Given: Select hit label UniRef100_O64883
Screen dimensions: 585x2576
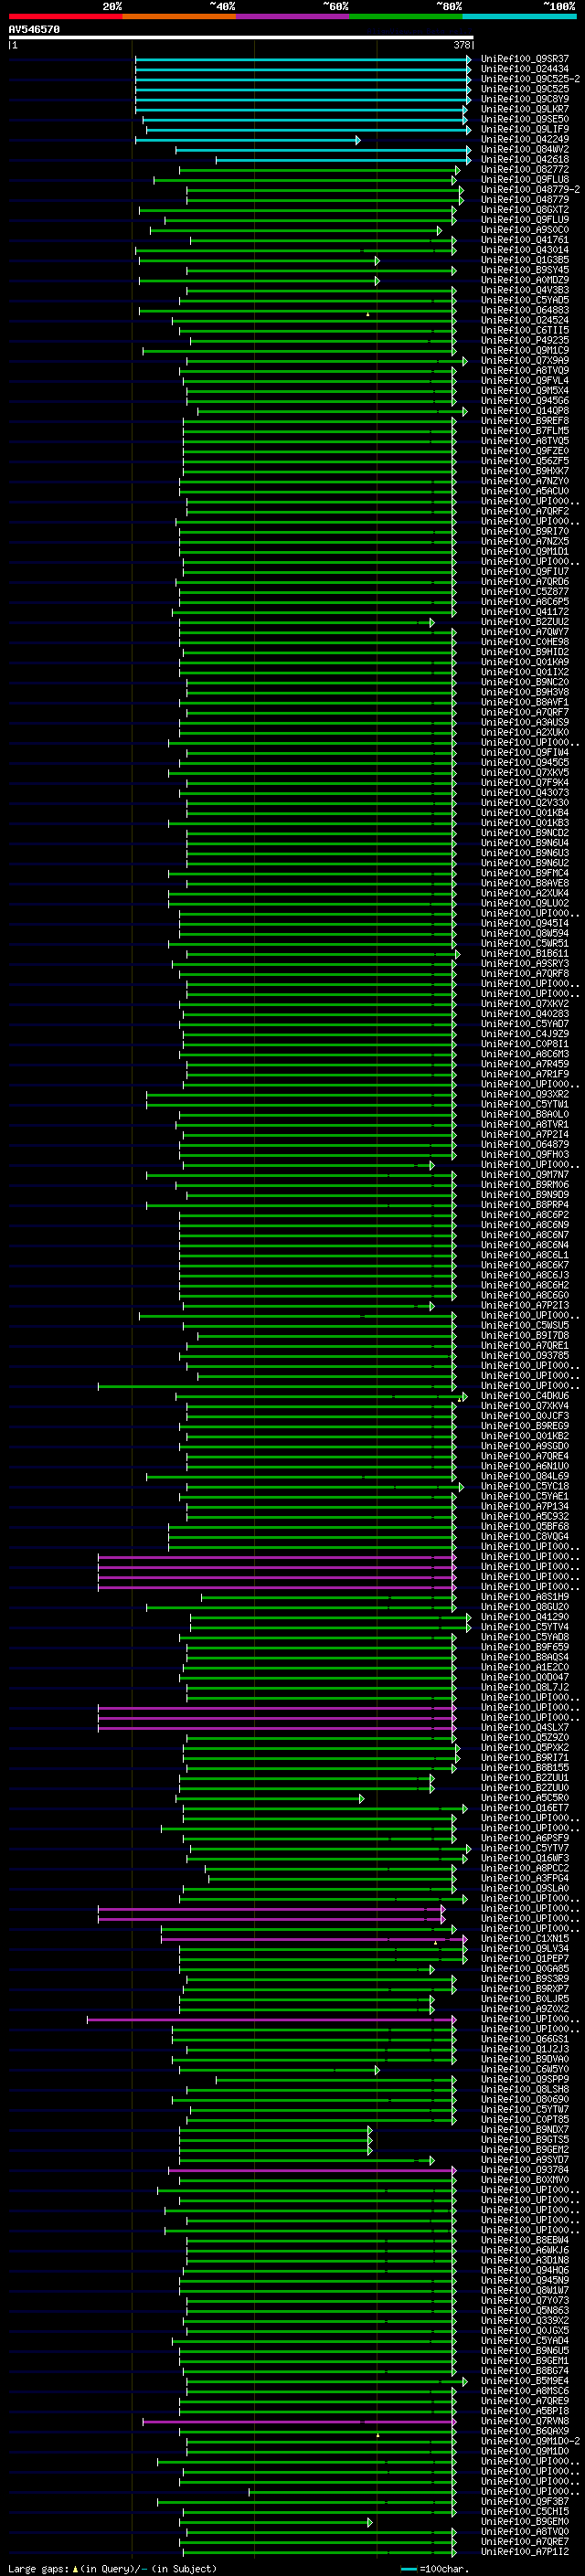Looking at the screenshot, I should (525, 310).
